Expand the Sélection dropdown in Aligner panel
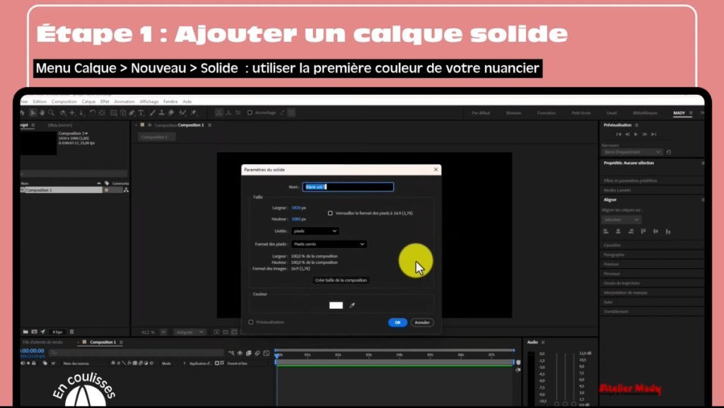The height and width of the screenshot is (408, 724). point(621,220)
